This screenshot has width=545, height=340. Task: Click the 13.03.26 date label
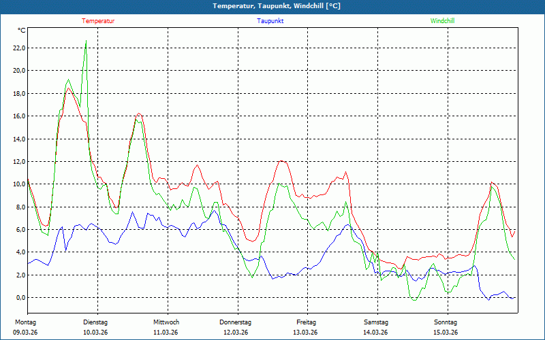click(306, 333)
